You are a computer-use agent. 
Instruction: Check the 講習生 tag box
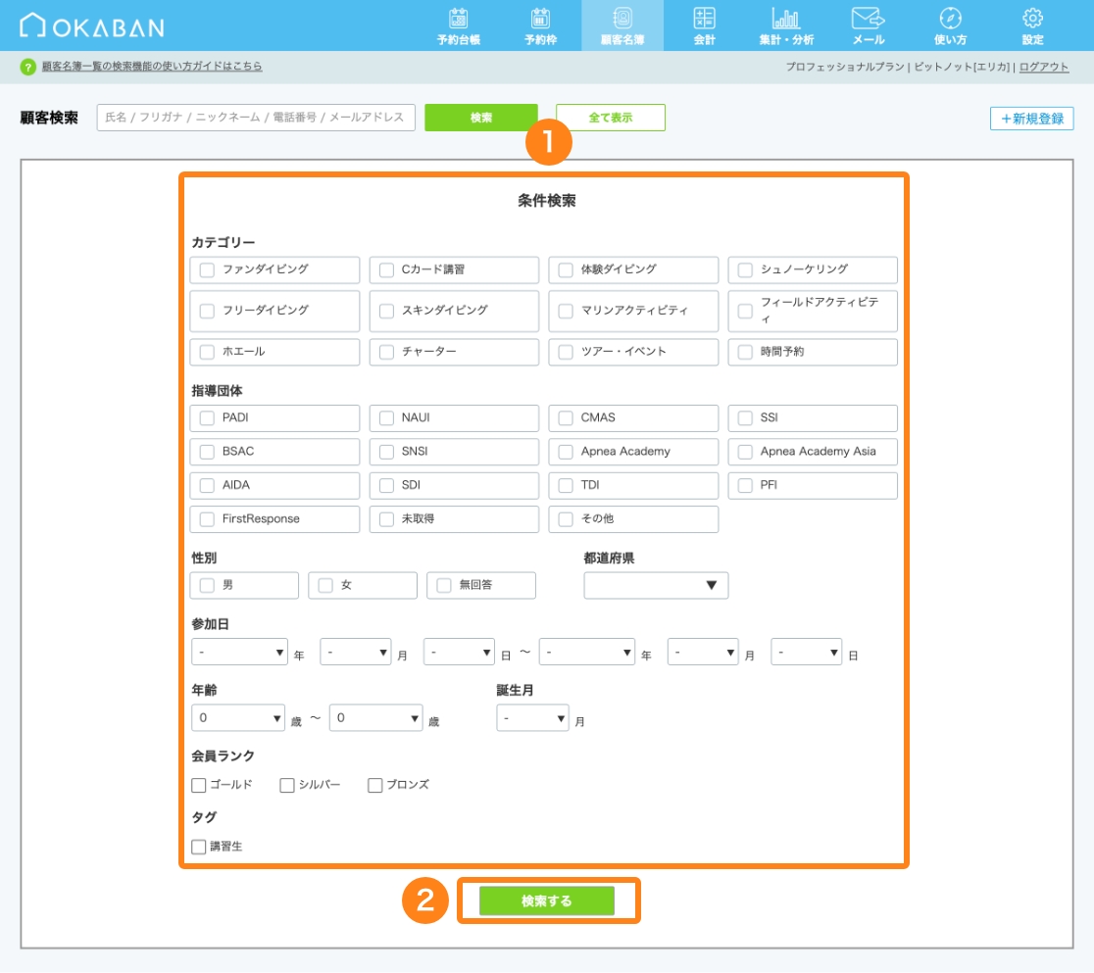tap(199, 847)
